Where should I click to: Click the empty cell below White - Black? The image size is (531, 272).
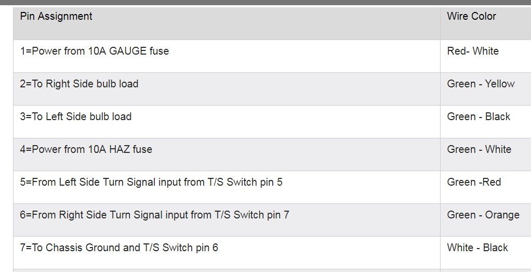click(x=485, y=270)
